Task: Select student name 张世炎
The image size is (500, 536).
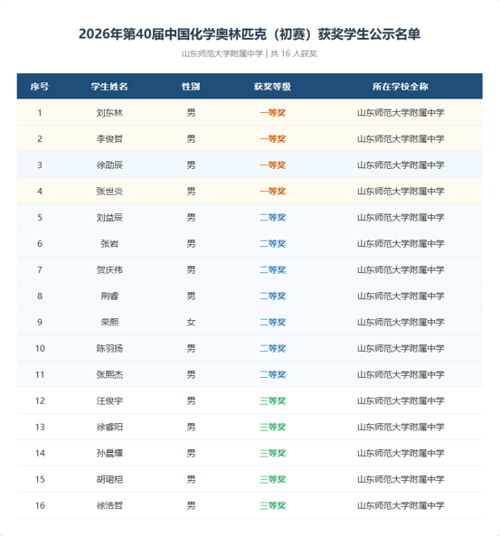Action: tap(109, 191)
